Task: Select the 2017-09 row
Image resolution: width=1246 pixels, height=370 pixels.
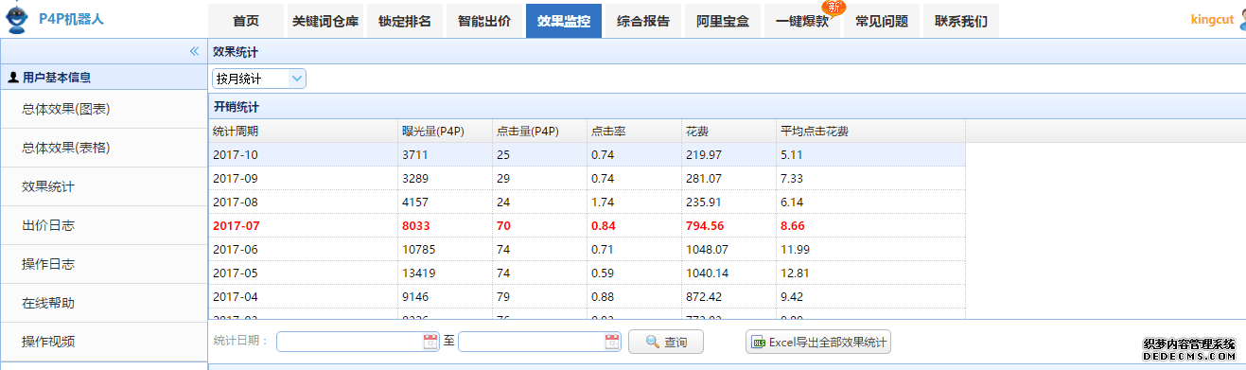Action: pyautogui.click(x=587, y=178)
